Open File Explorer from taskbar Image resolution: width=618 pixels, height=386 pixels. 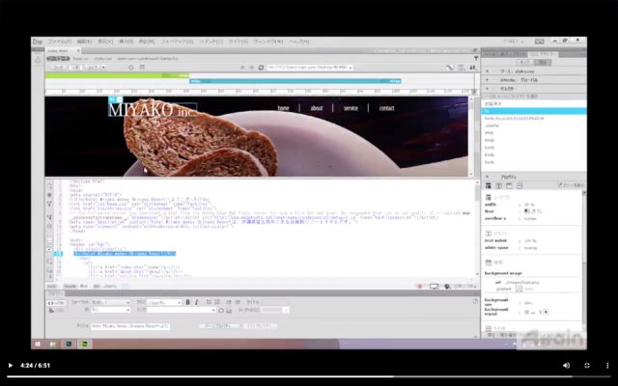coord(53,345)
